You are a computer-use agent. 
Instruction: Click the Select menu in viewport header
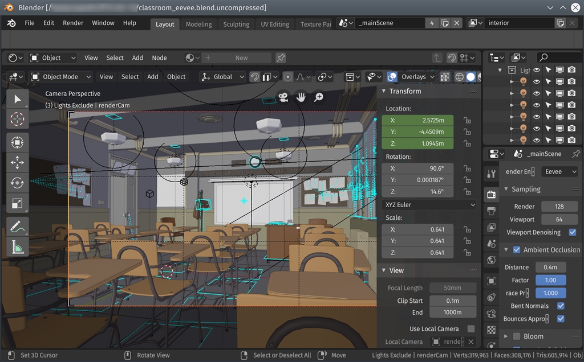[130, 77]
